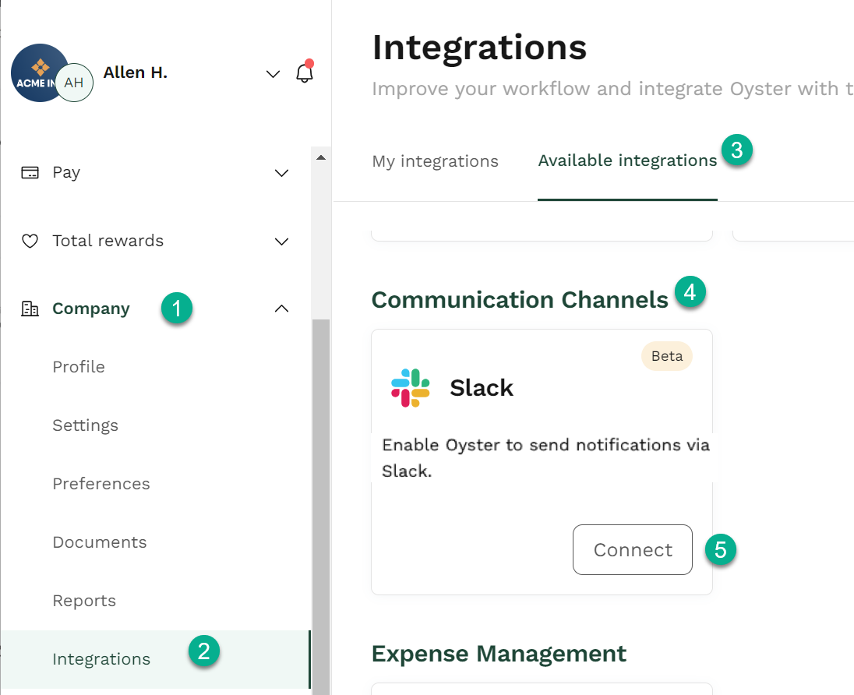The height and width of the screenshot is (695, 854).
Task: Go to company Settings
Action: (85, 425)
